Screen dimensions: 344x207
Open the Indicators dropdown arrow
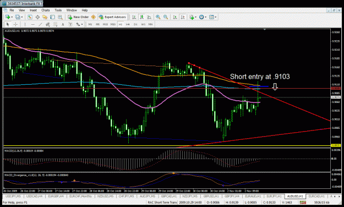(x=195, y=17)
